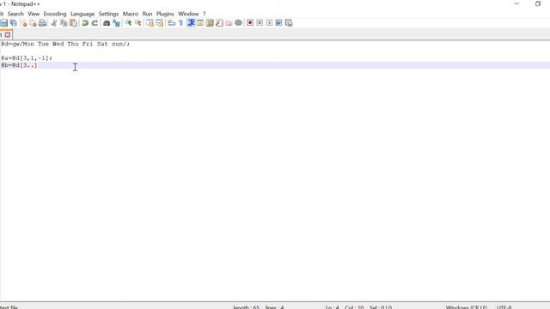Viewport: 550px width, 309px height.
Task: Click the Cut scissors icon
Action: pos(54,23)
